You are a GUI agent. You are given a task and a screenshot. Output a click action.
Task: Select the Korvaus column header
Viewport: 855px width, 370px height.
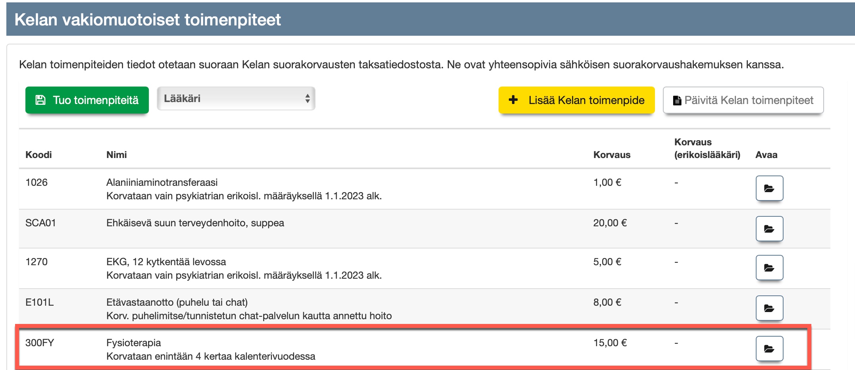click(611, 155)
